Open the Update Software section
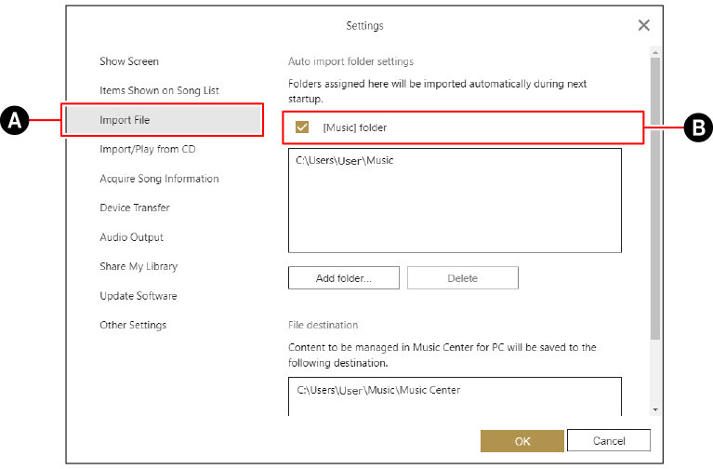Screen dimensions: 713x469 tap(138, 296)
